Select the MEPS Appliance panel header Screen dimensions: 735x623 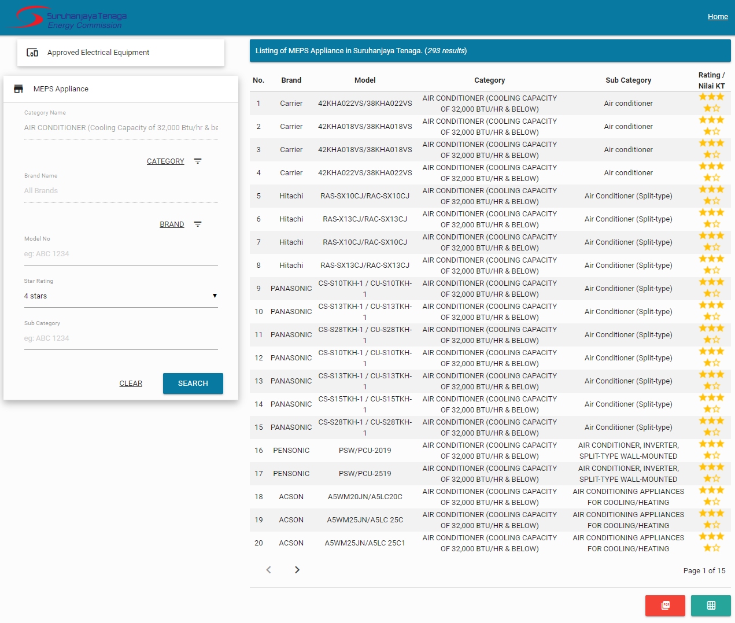61,89
